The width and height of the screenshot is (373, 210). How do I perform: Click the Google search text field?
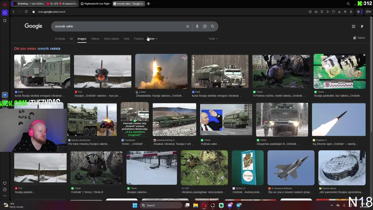coord(119,26)
